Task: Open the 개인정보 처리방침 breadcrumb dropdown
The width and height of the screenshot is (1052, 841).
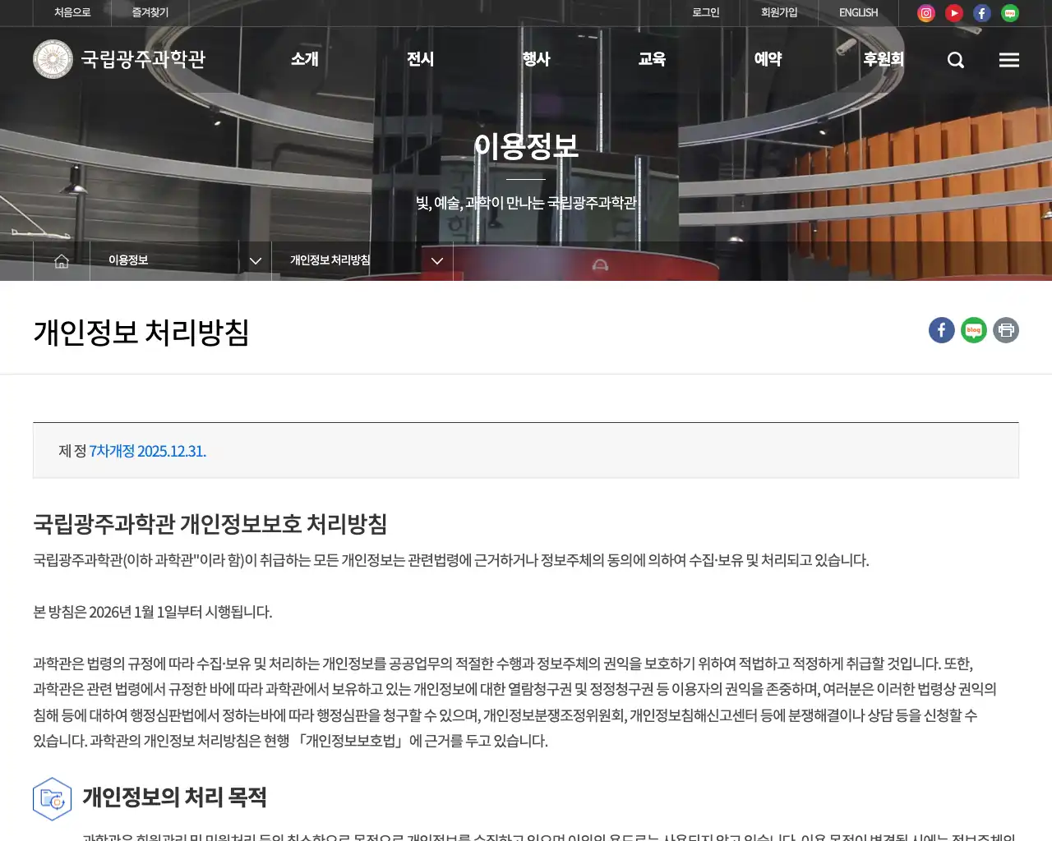Action: (436, 260)
